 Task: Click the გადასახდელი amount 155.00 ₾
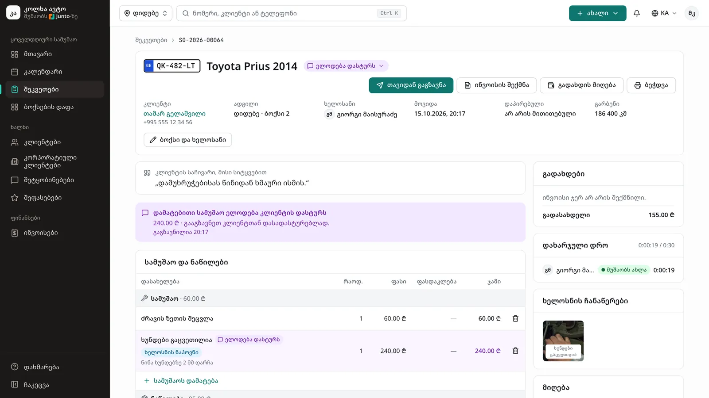click(661, 215)
